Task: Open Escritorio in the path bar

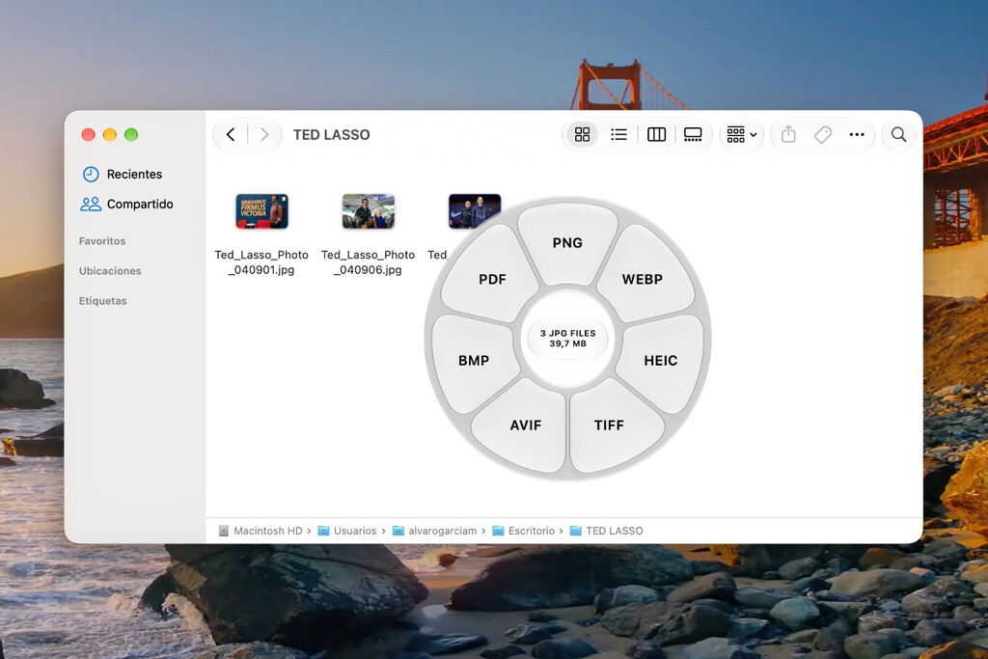Action: point(524,531)
